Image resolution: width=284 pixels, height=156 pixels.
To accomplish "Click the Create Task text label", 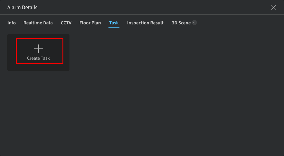I will pyautogui.click(x=38, y=58).
